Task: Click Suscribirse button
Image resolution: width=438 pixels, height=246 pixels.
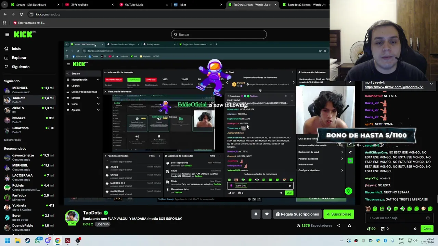Action: [339, 214]
